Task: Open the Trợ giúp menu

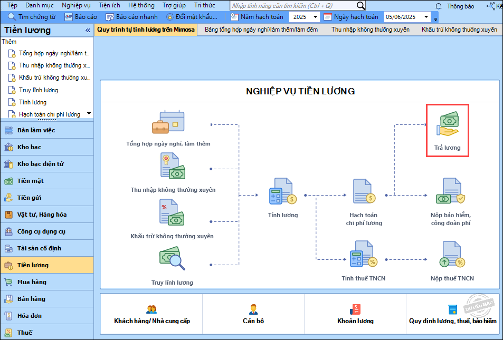Action: click(174, 5)
